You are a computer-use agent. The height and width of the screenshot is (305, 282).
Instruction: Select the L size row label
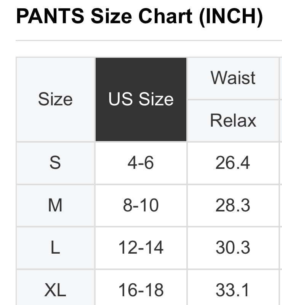55,248
